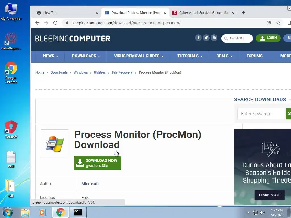Reload the current page

(55, 23)
